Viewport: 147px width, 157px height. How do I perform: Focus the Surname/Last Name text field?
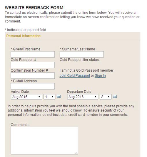(x=82, y=54)
